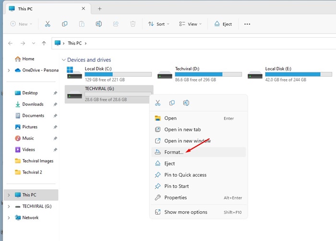Viewport: 336px width, 241px height.
Task: Click the Cut icon in the toolbar
Action: (x=48, y=24)
